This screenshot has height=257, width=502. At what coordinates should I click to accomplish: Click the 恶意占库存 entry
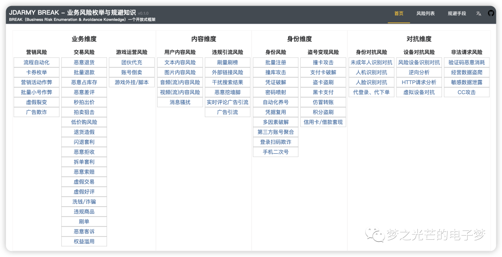tap(84, 82)
